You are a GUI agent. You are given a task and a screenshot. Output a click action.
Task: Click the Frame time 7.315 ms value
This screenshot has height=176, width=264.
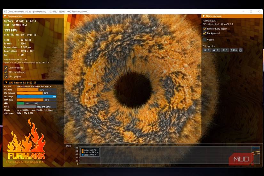(x=26, y=47)
